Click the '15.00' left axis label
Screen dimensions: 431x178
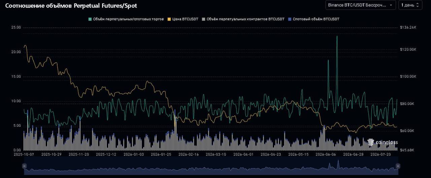tap(16, 77)
